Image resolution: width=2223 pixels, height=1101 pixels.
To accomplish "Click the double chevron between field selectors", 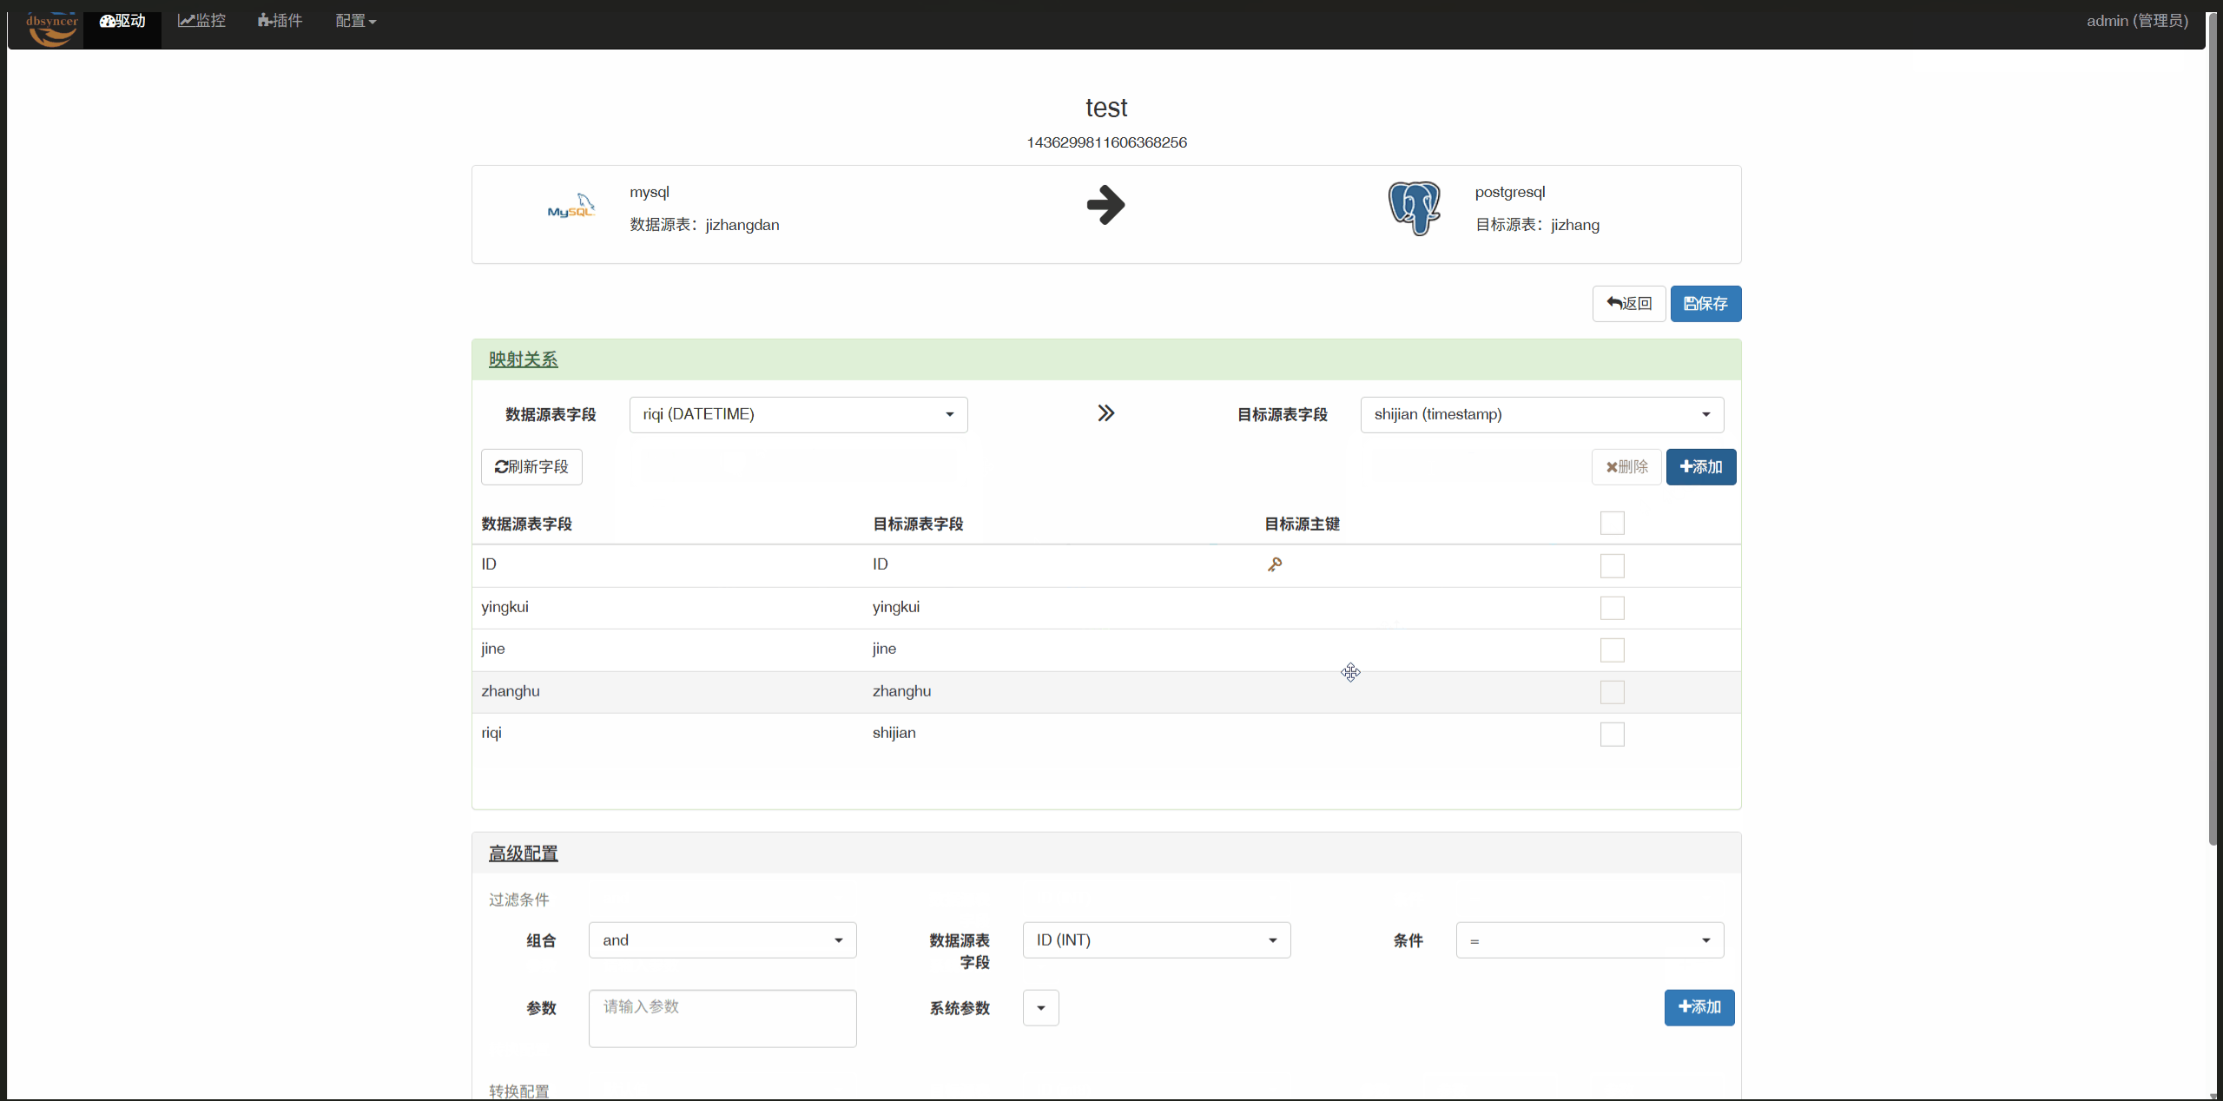I will click(x=1105, y=413).
